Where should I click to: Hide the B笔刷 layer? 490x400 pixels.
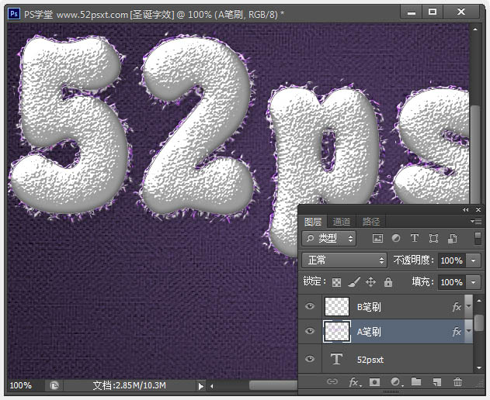[x=311, y=307]
